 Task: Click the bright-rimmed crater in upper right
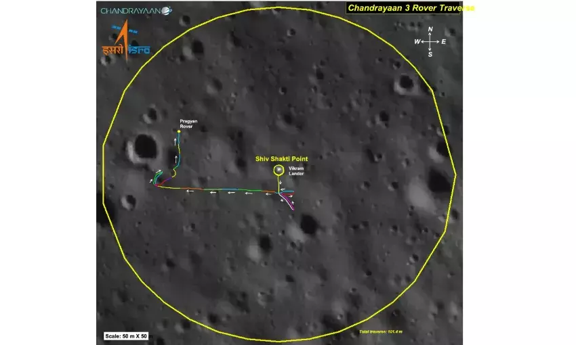(x=405, y=83)
